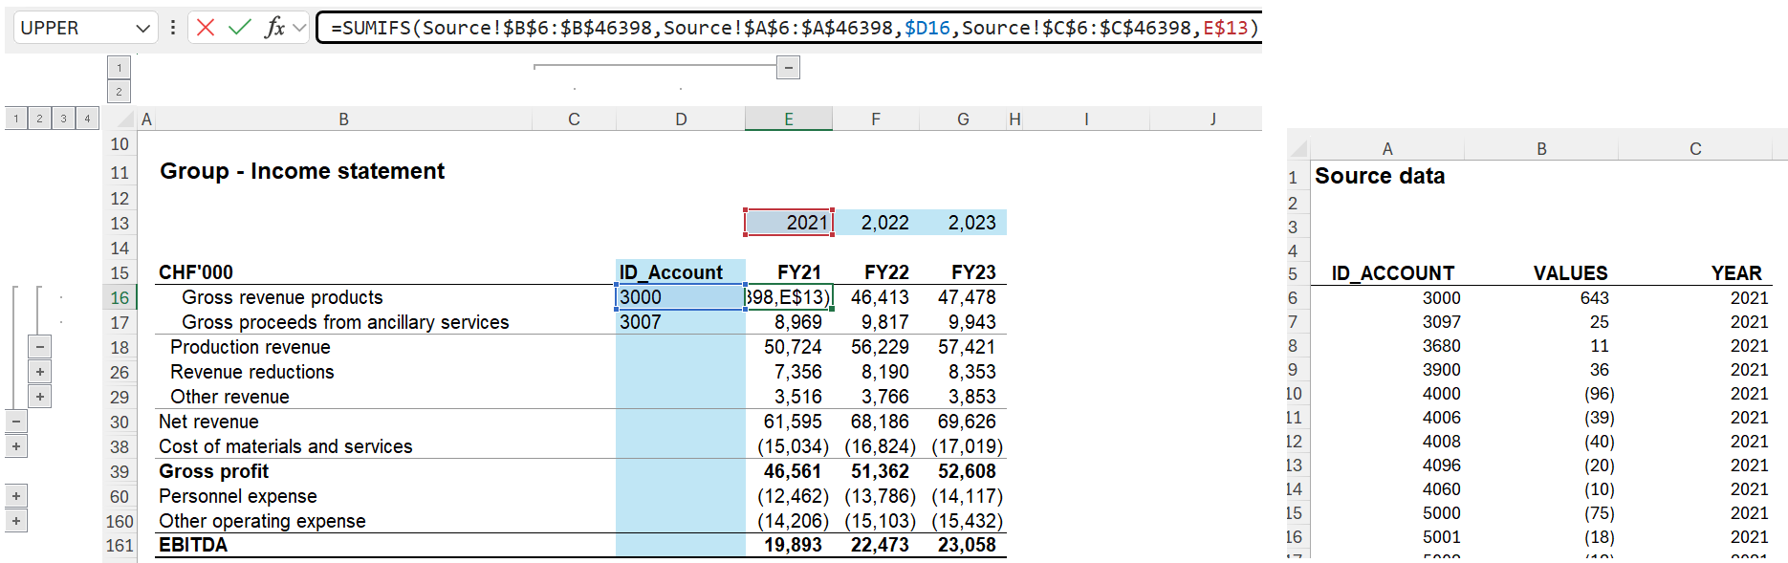Select ID account cell 3007
Screen dimensions: 1788x563
point(681,322)
